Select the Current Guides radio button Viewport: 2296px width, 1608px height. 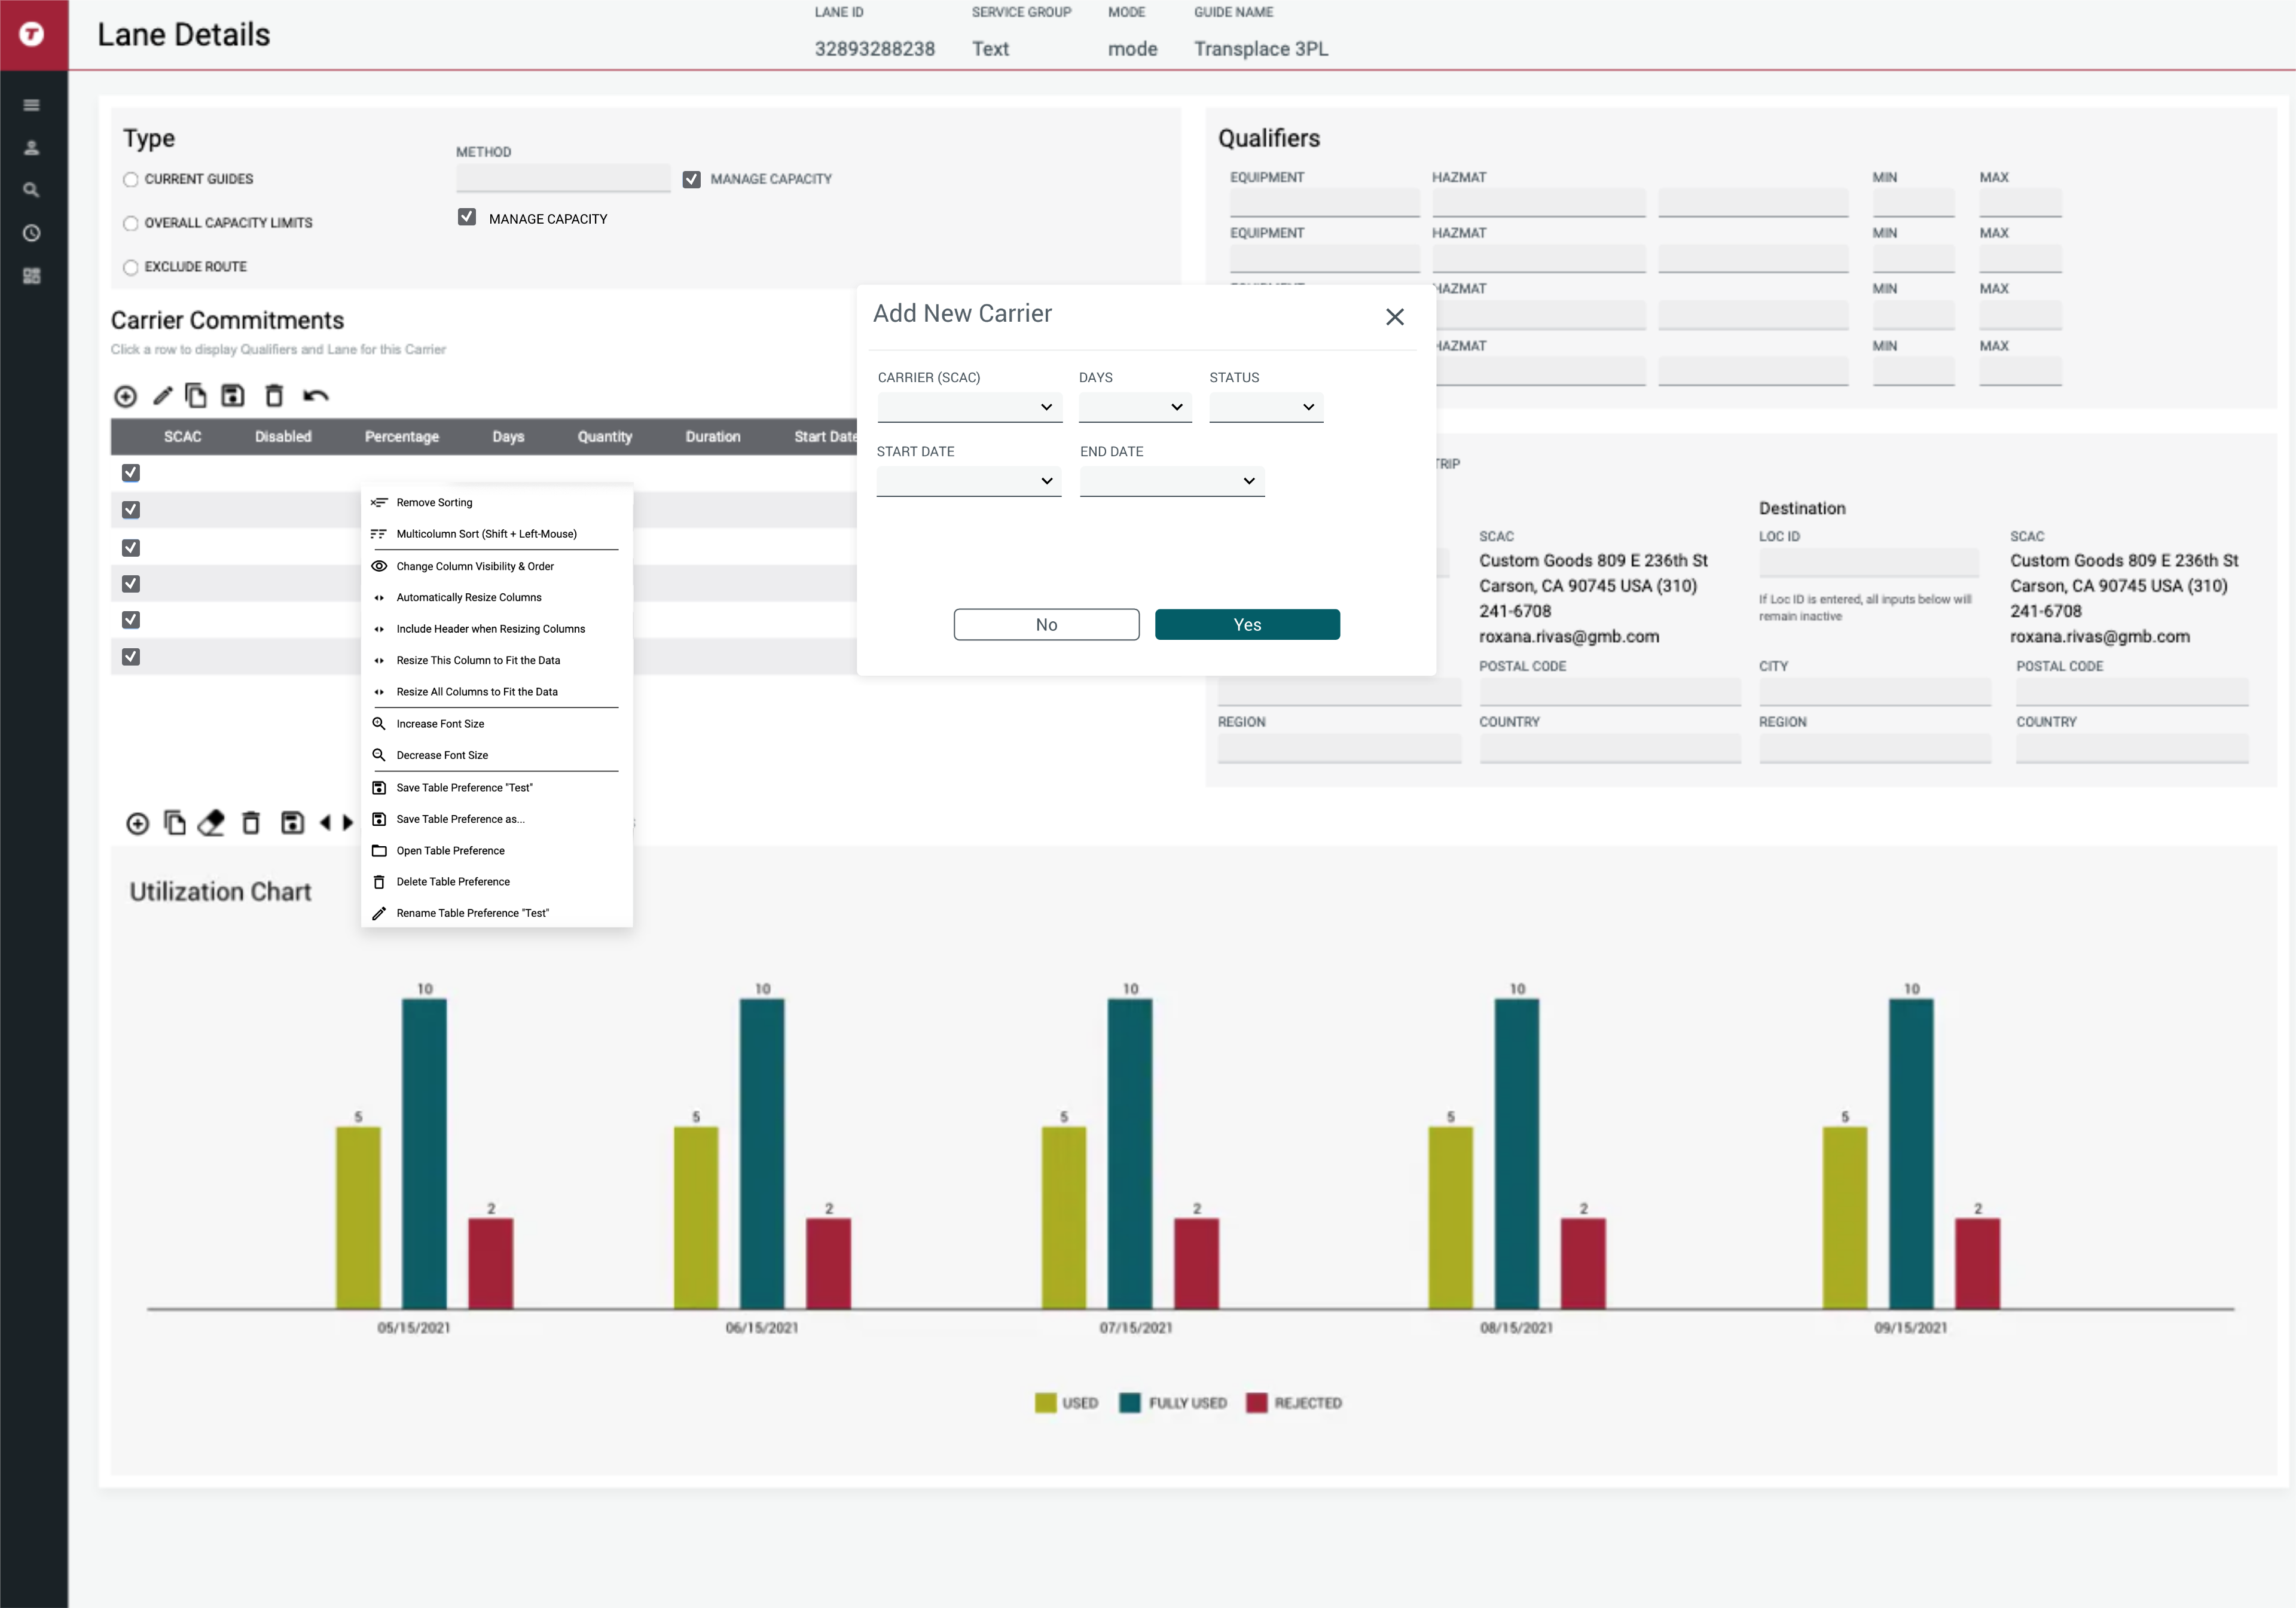pos(130,180)
